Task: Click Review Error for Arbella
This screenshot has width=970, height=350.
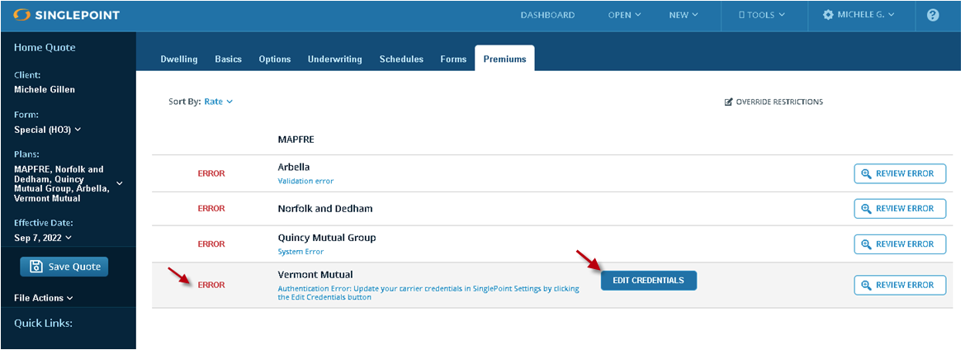Action: pyautogui.click(x=898, y=174)
